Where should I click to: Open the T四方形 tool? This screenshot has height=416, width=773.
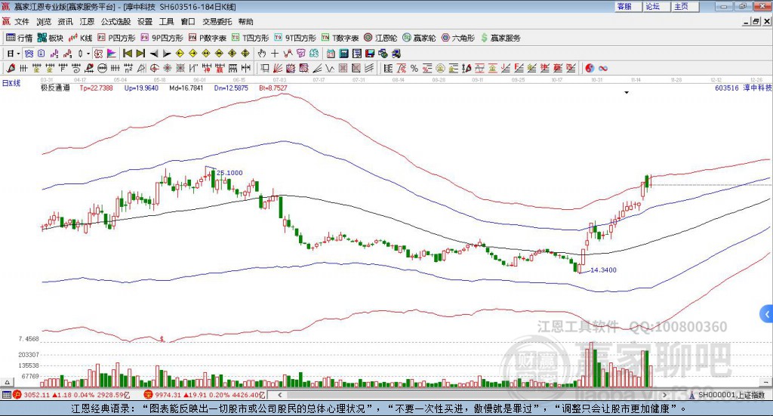[251, 38]
